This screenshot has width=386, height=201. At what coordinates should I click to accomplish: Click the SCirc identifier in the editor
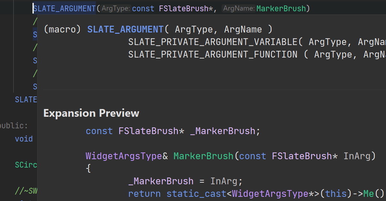pyautogui.click(x=26, y=165)
